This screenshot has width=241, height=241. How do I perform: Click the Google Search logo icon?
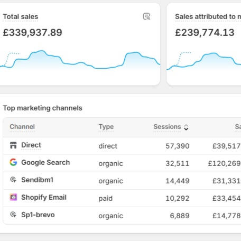coord(13,162)
